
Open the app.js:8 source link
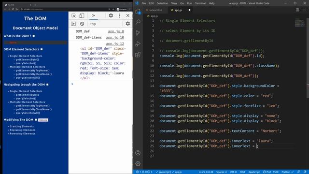(x=116, y=31)
